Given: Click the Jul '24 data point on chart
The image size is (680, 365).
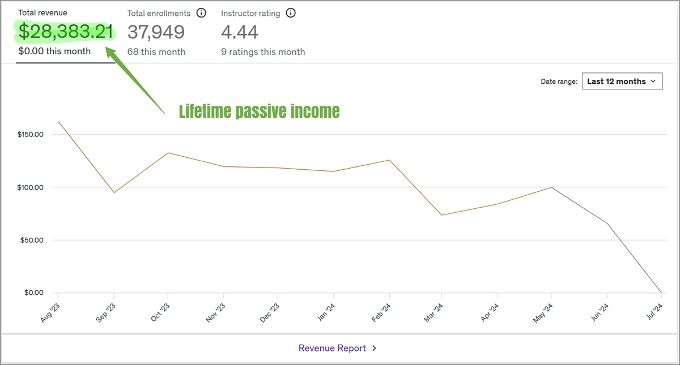Looking at the screenshot, I should point(661,292).
